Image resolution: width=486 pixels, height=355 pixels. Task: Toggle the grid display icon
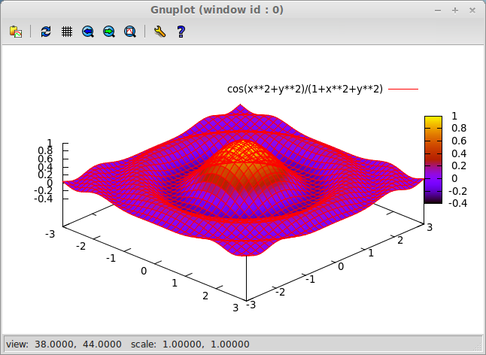pyautogui.click(x=67, y=32)
